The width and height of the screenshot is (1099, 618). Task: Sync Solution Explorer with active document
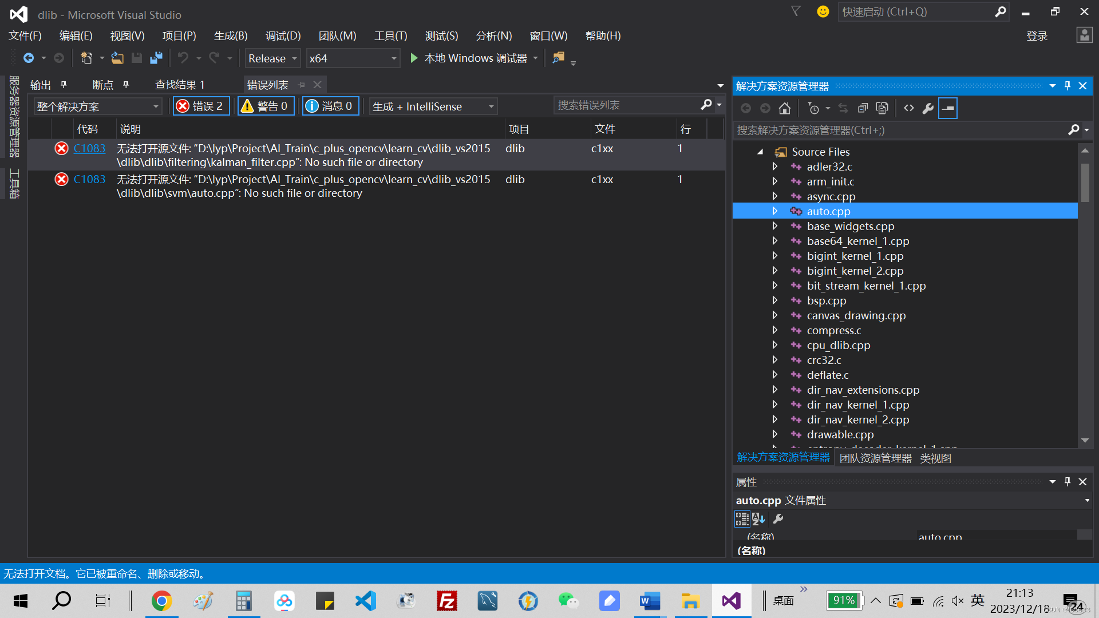843,108
